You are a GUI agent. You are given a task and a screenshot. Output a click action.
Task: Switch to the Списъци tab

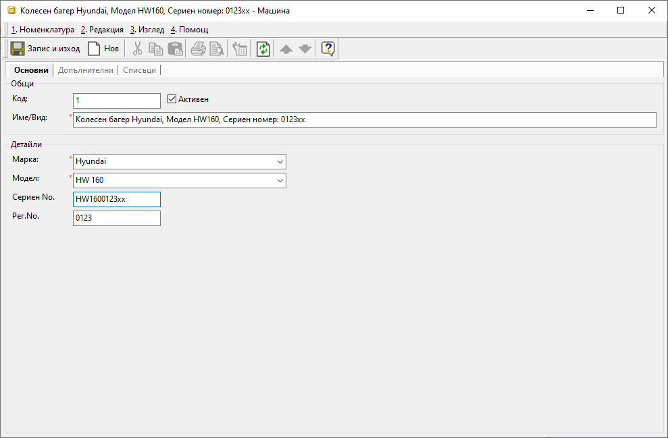pyautogui.click(x=139, y=70)
